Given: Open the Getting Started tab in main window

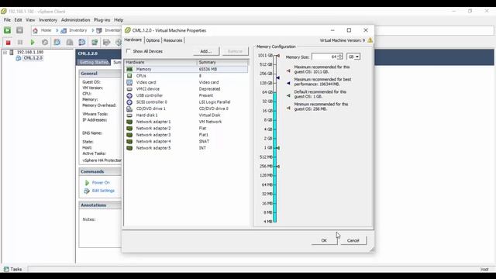Looking at the screenshot, I should (94, 62).
